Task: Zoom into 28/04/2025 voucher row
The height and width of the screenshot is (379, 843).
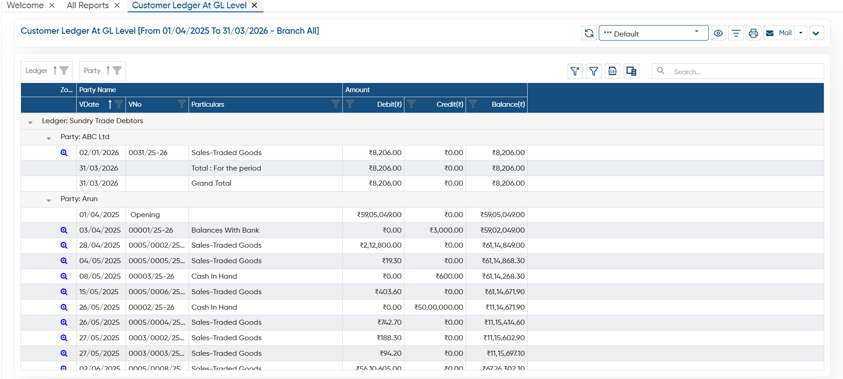Action: click(x=64, y=245)
